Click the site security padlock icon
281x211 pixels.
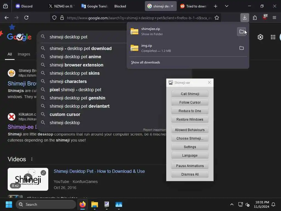[62, 18]
